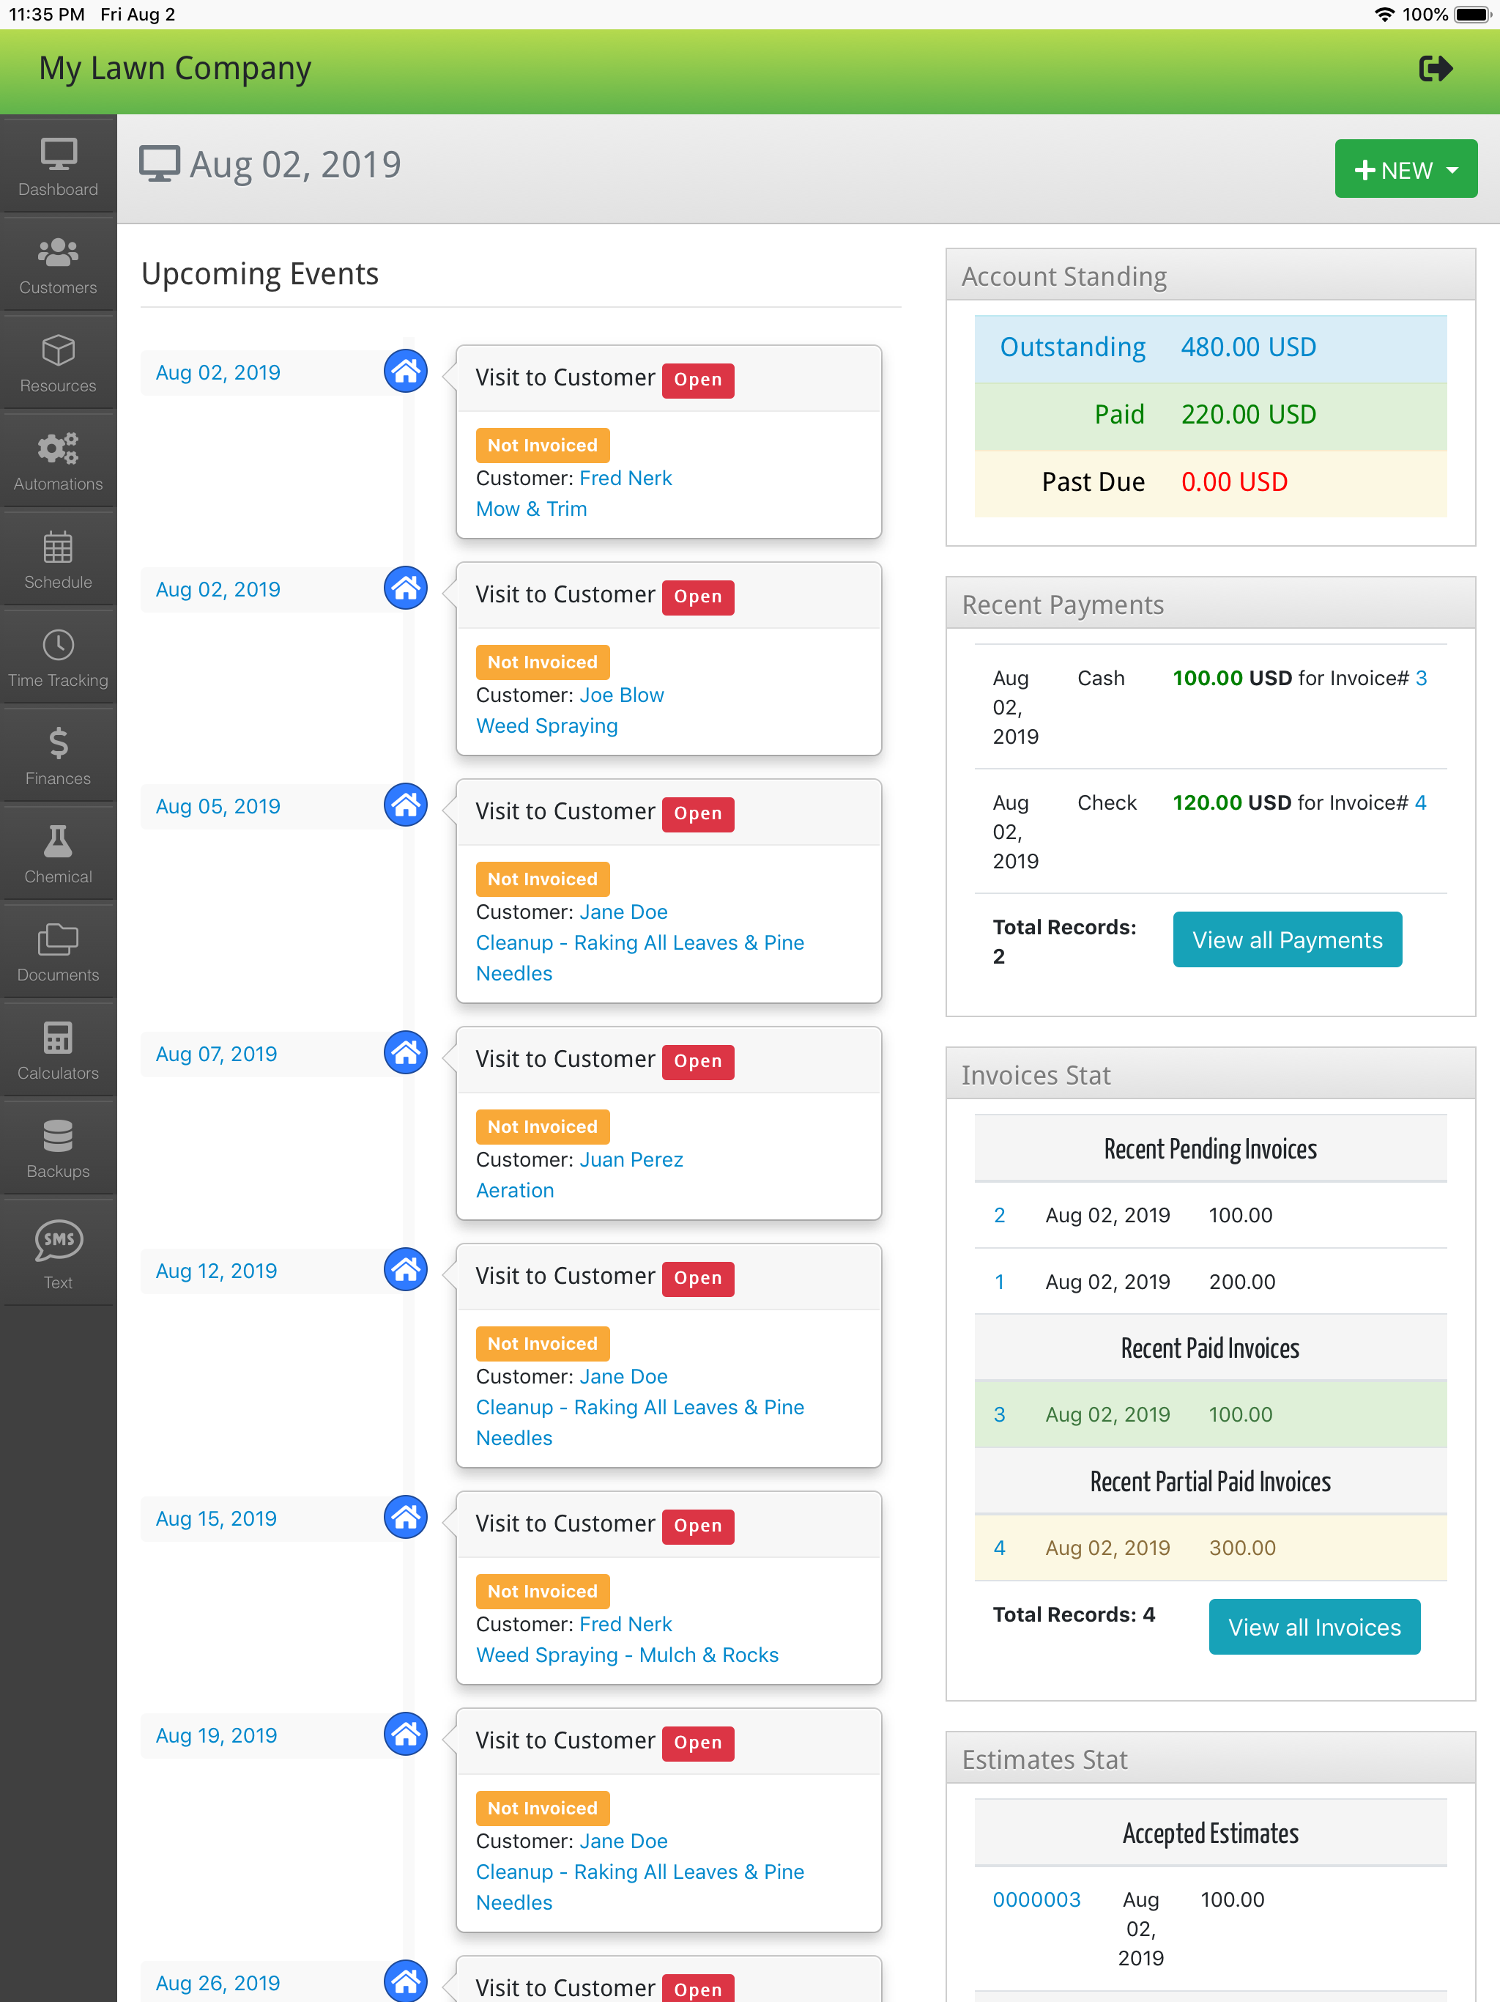Open Calculators in sidebar

point(58,1051)
